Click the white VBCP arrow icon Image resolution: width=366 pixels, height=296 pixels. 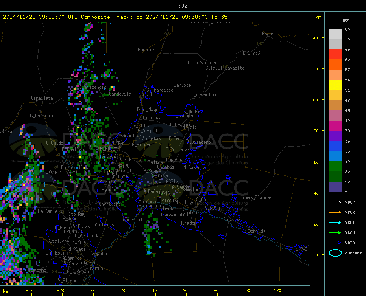click(335, 202)
